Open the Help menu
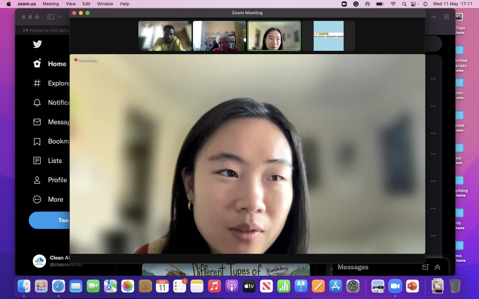479x299 pixels. coord(125,4)
